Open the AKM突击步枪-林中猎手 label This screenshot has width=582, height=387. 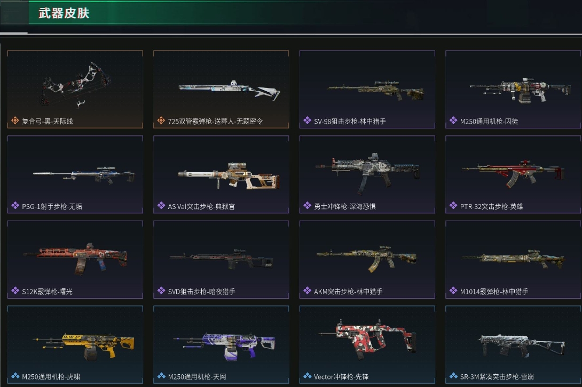click(348, 292)
